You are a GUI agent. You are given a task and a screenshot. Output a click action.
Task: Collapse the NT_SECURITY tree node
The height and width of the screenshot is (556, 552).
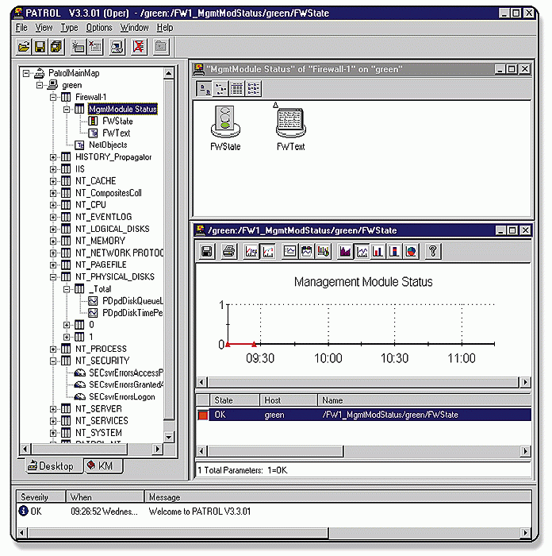[x=53, y=361]
